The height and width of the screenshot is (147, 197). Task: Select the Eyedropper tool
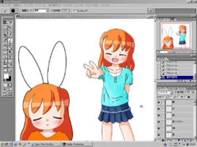[x=10, y=65]
